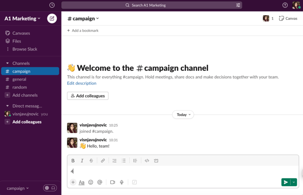Insert a link using the composer toolbar
Image resolution: width=303 pixels, height=195 pixels.
point(103,160)
